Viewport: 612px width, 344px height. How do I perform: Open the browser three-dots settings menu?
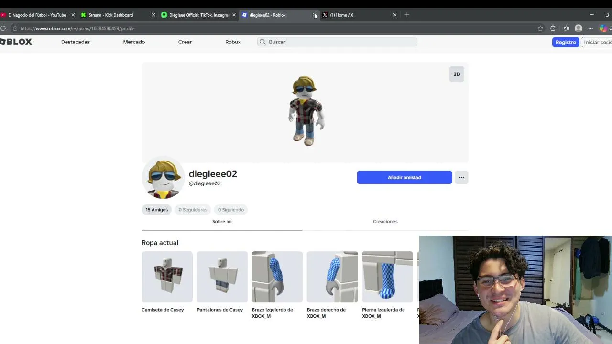click(x=590, y=28)
